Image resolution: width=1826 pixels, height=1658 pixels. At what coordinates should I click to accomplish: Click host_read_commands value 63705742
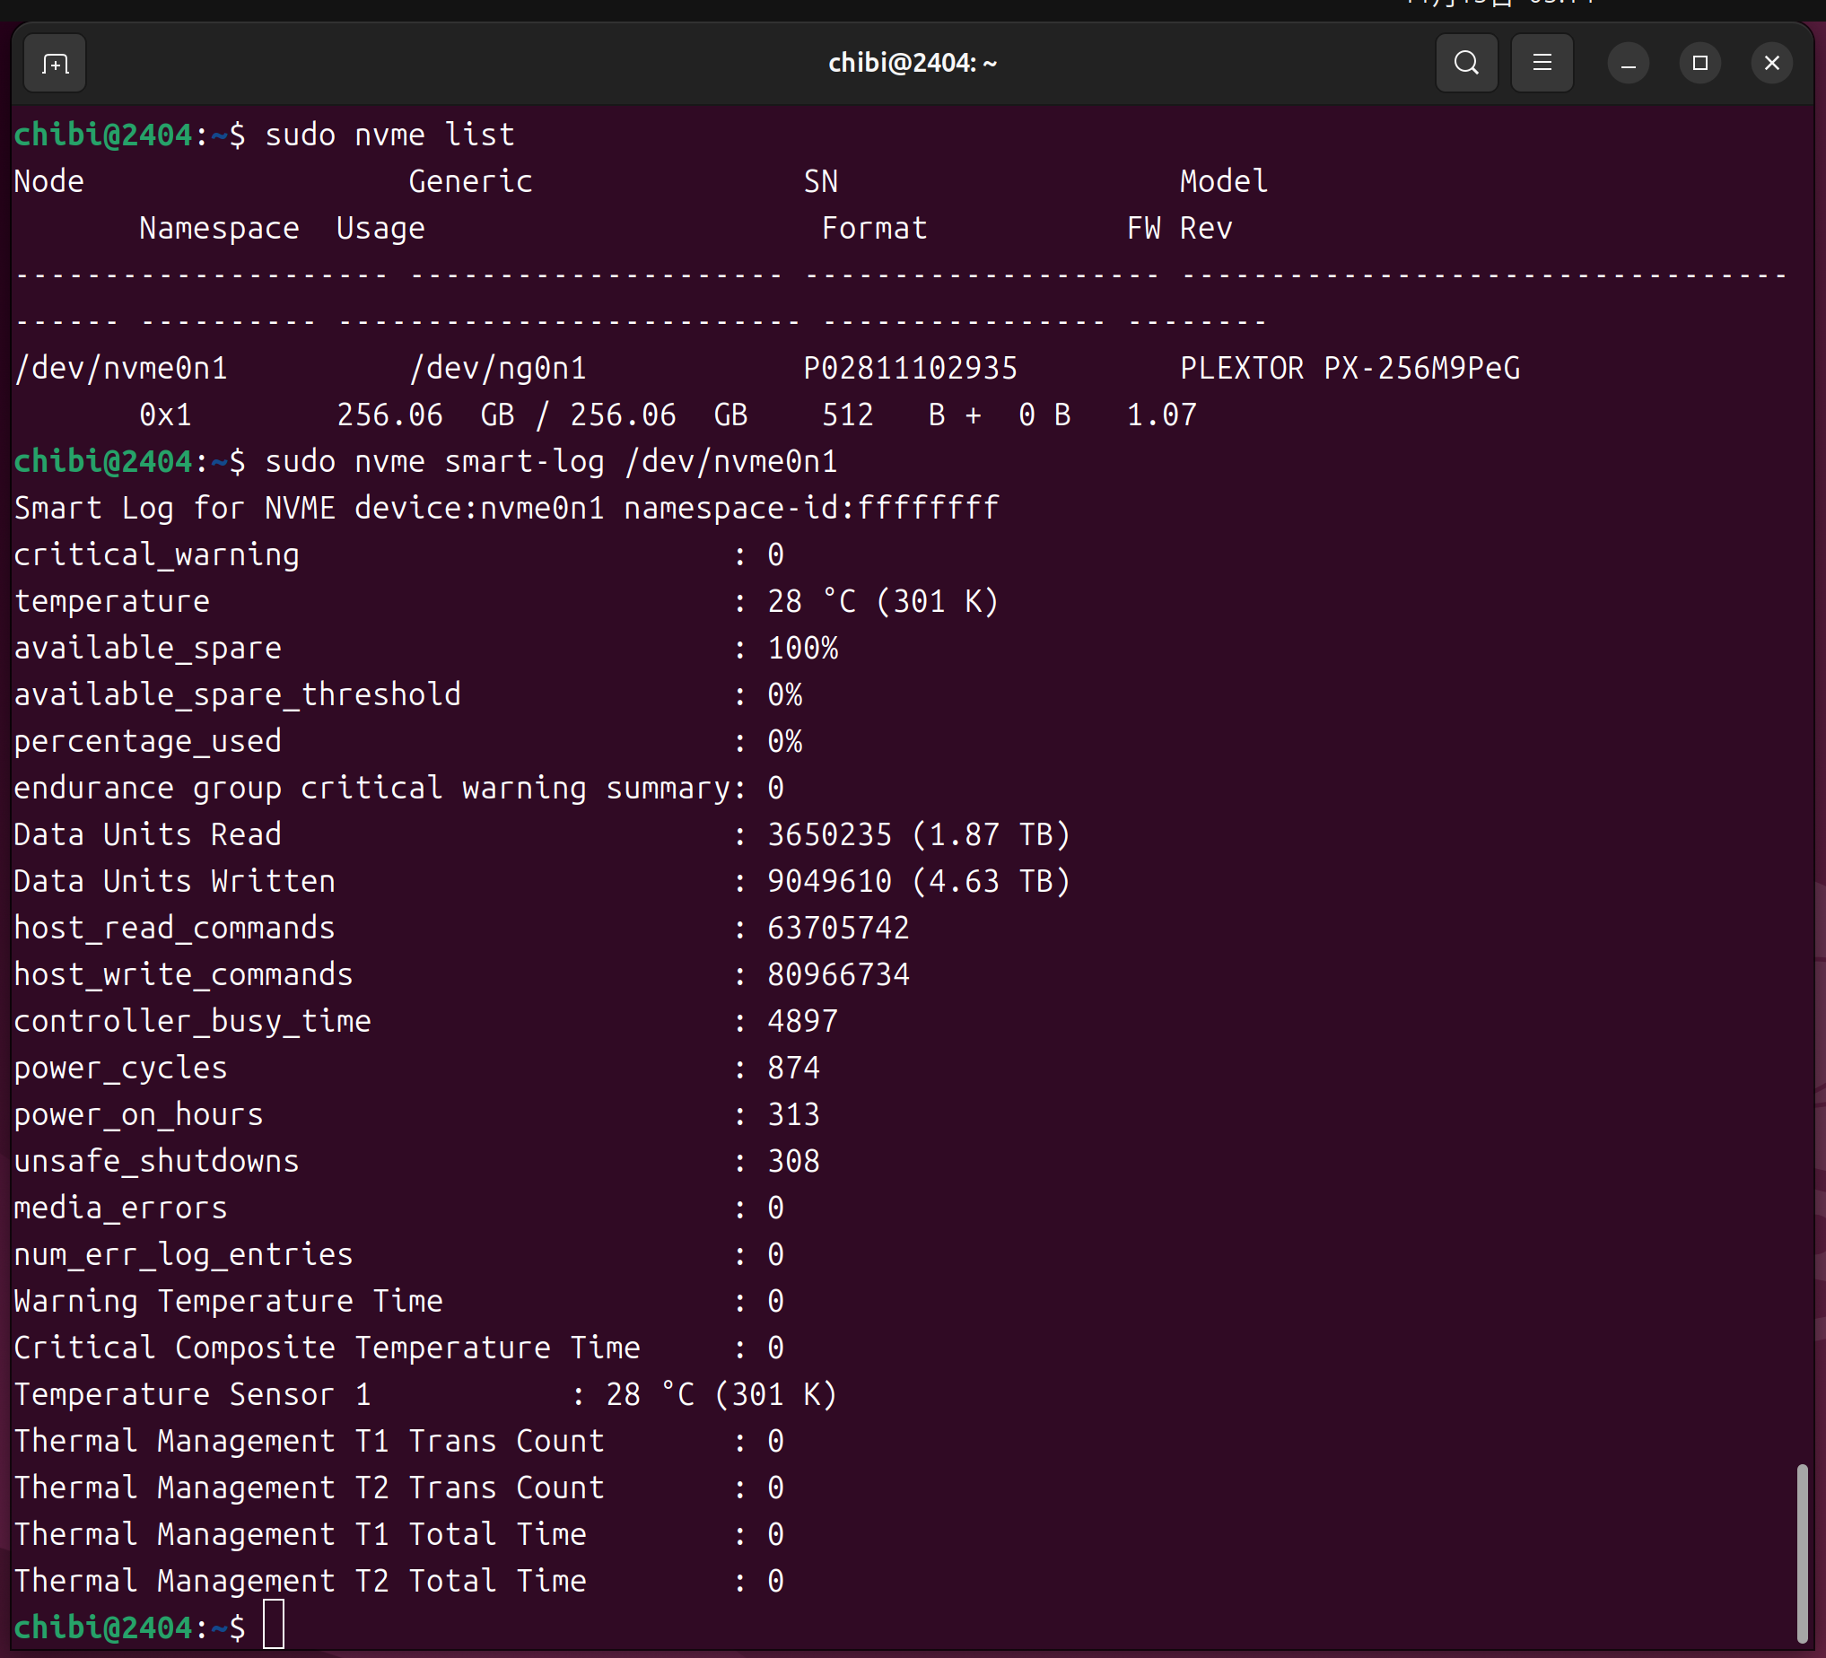[839, 929]
